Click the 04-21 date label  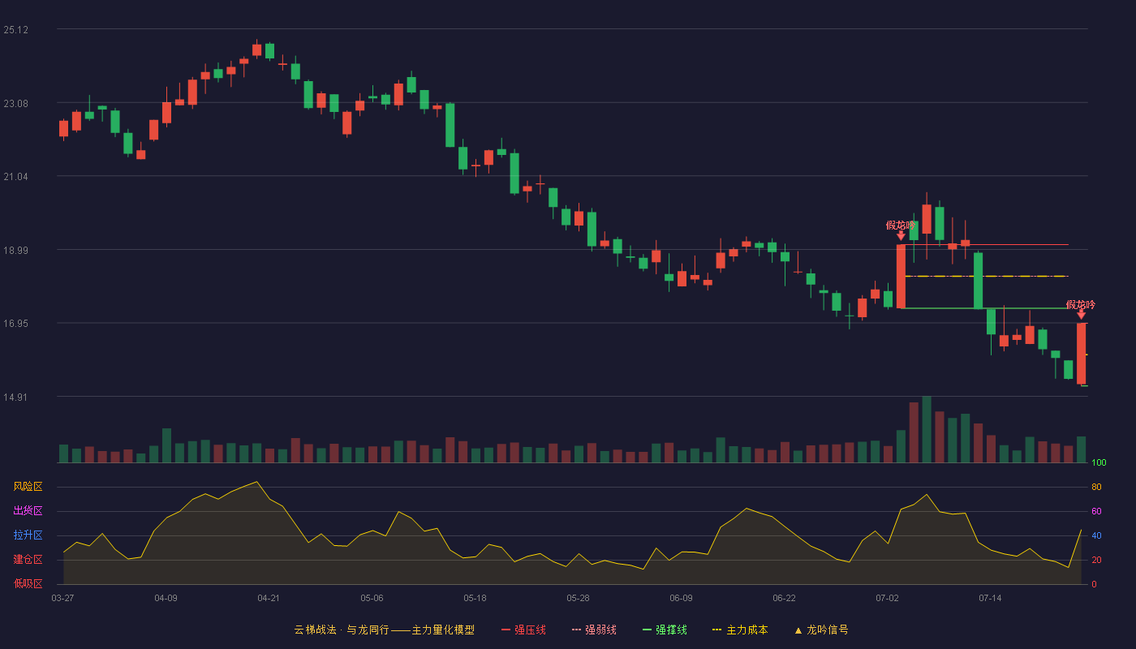pos(269,598)
